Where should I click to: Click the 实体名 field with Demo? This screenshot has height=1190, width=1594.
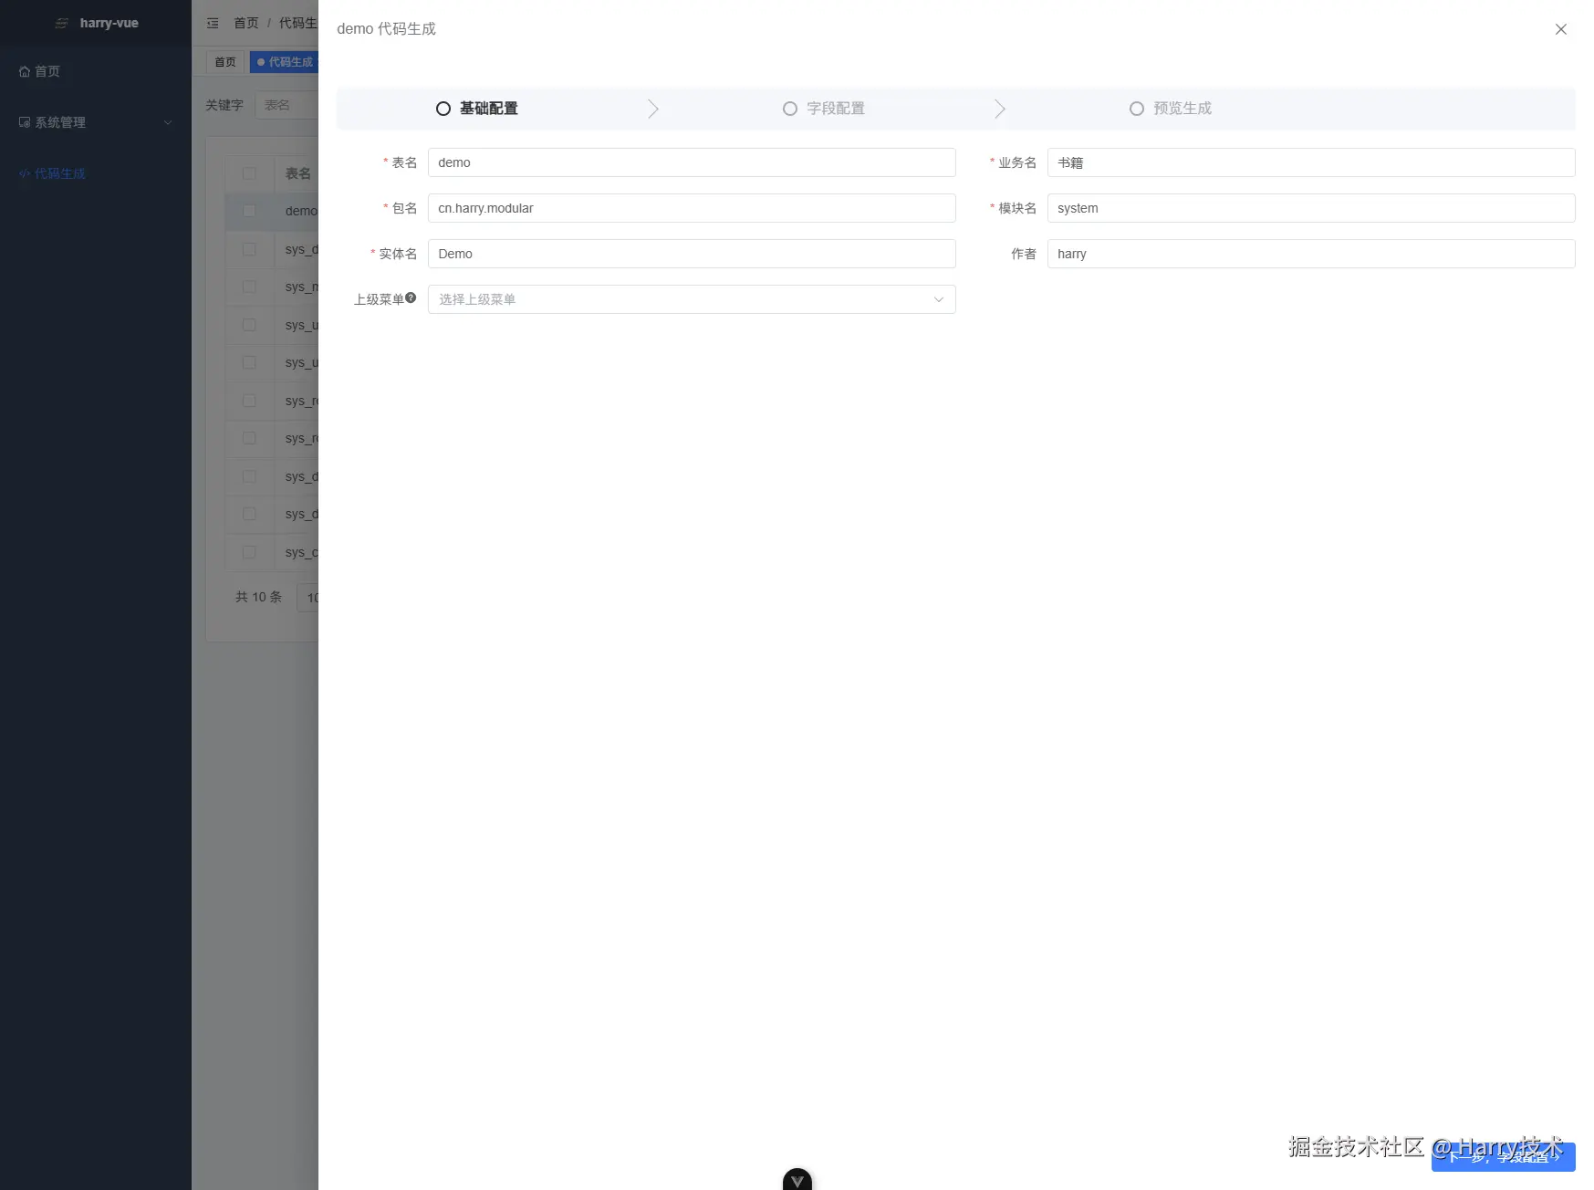[x=692, y=254]
